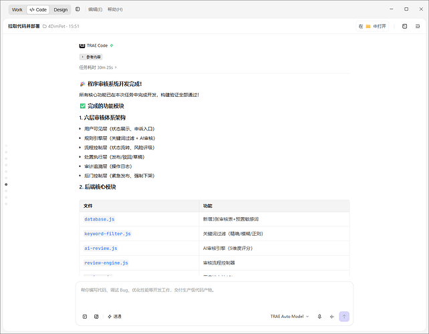Open the 帮助(H) menu
This screenshot has height=334, width=429.
coord(115,9)
